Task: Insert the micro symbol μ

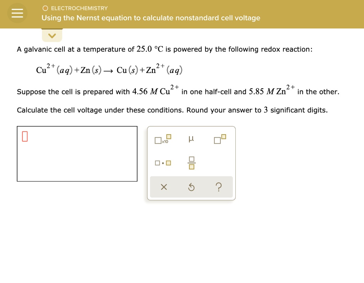Action: pyautogui.click(x=191, y=140)
